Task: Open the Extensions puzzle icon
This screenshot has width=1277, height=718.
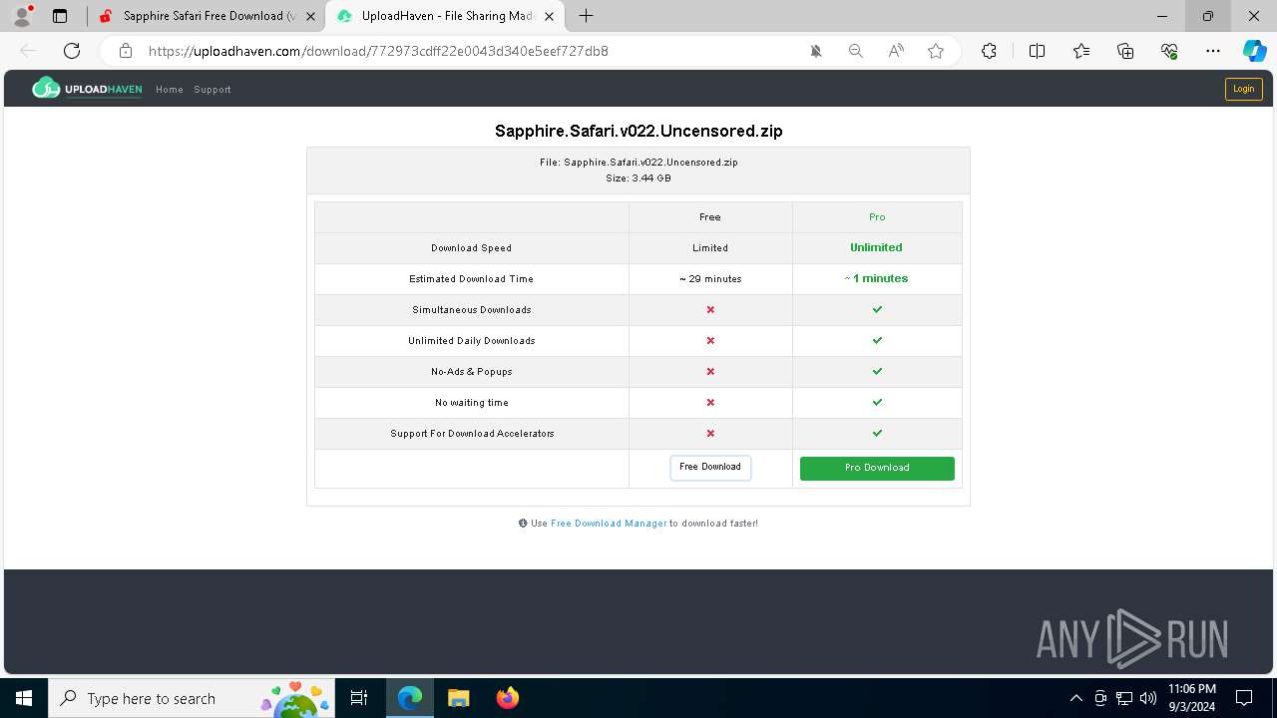Action: 989,51
